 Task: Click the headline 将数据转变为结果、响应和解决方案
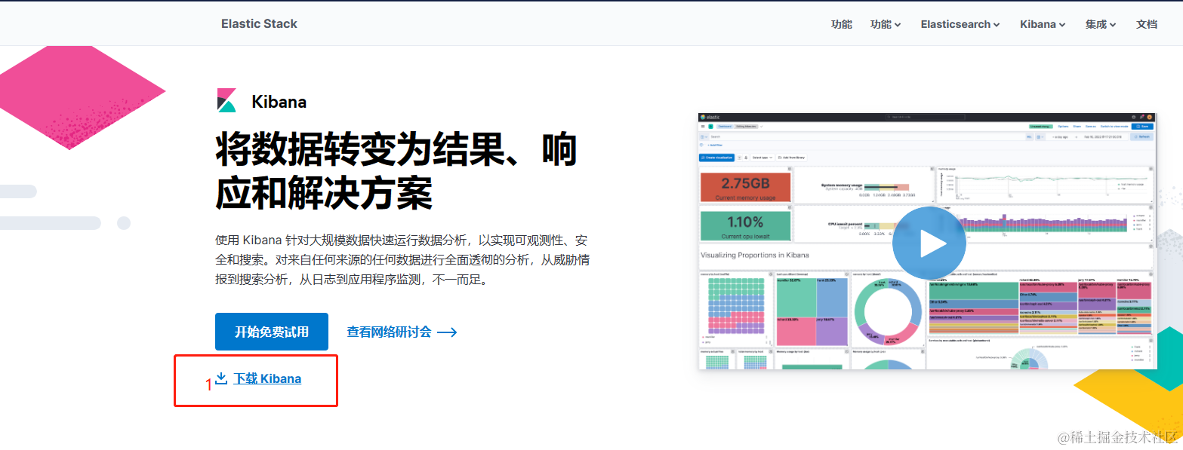pyautogui.click(x=396, y=170)
